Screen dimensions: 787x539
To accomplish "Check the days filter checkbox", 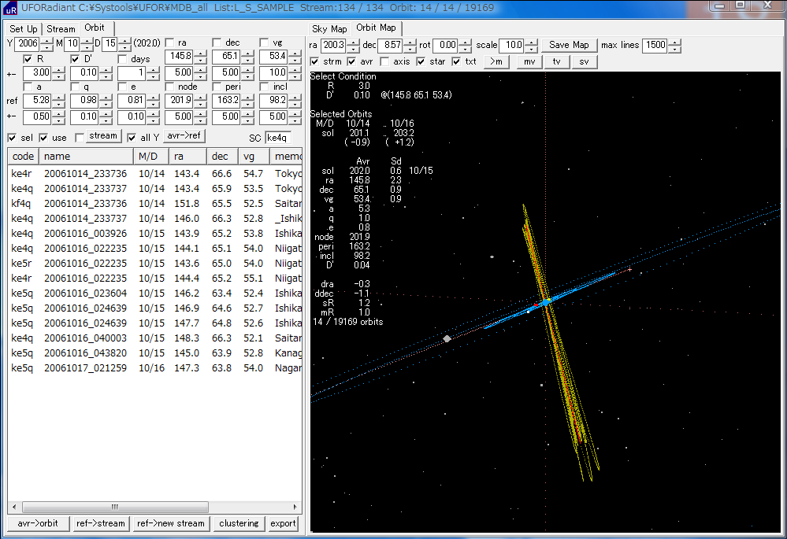I will click(123, 59).
